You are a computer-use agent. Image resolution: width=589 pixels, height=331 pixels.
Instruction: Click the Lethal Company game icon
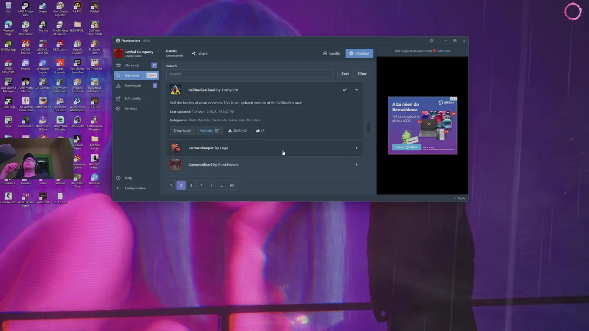click(119, 53)
